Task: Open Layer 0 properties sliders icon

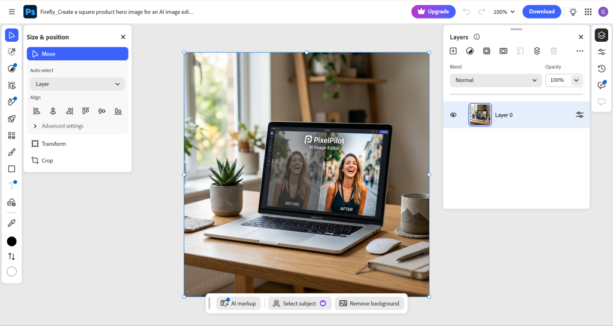Action: [579, 115]
